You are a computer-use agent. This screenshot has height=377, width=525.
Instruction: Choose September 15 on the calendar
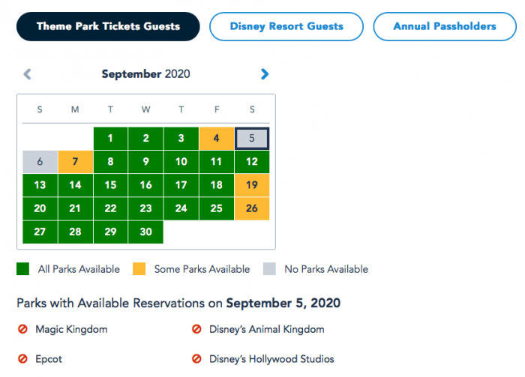coord(110,185)
